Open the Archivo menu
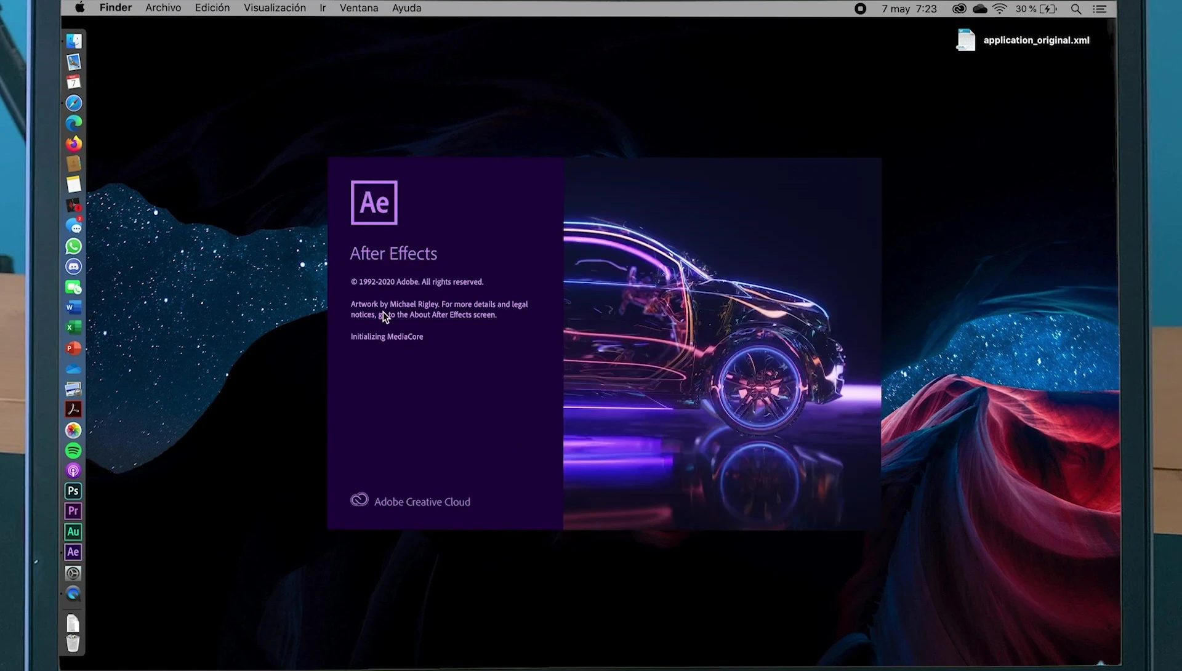Image resolution: width=1182 pixels, height=671 pixels. pos(163,8)
